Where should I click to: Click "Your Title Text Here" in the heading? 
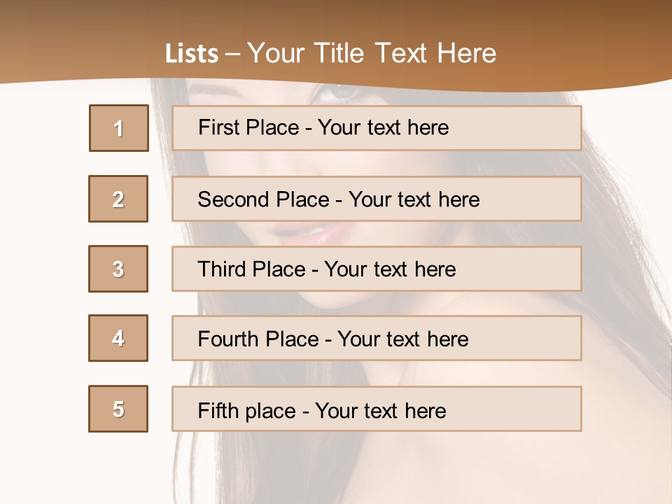click(372, 54)
